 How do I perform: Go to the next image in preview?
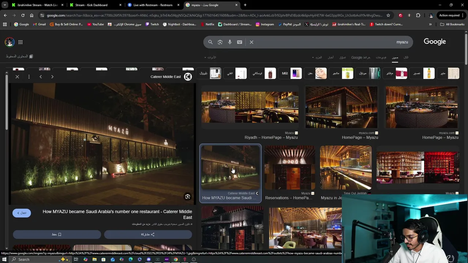tap(52, 77)
